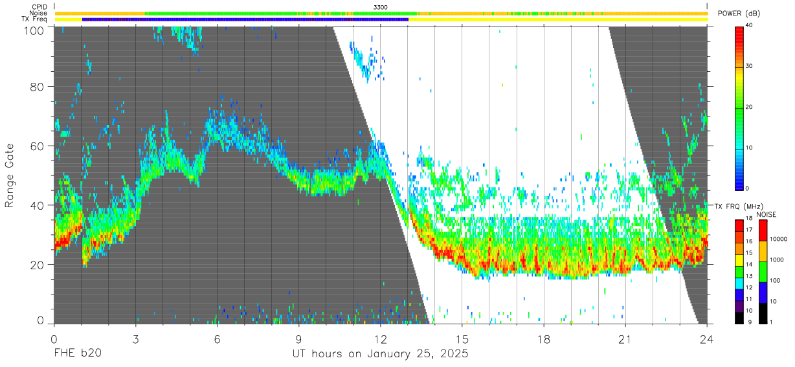Click the power color scale bar
Screen dimensions: 795x367
(x=739, y=107)
